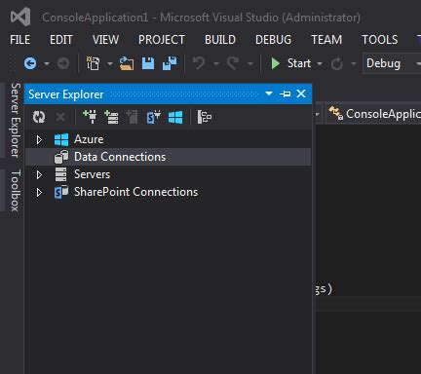The width and height of the screenshot is (421, 374).
Task: Click the Redo icon
Action: coord(233,63)
